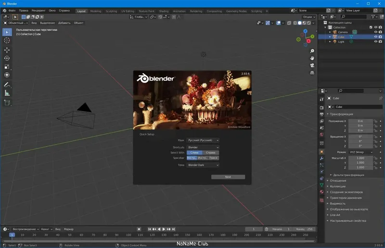Select the Measure tool
Screen dimensions: 385x248
[7, 93]
